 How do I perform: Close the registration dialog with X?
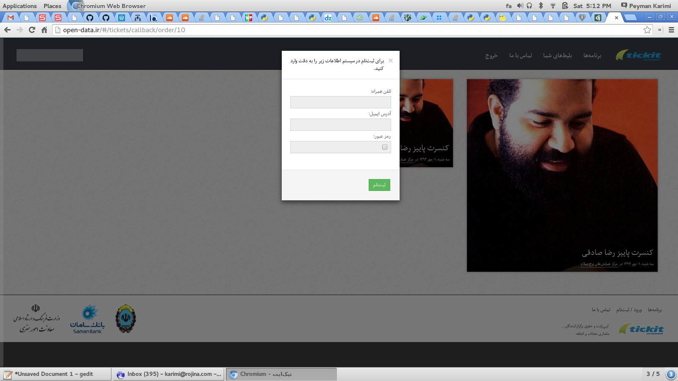391,61
